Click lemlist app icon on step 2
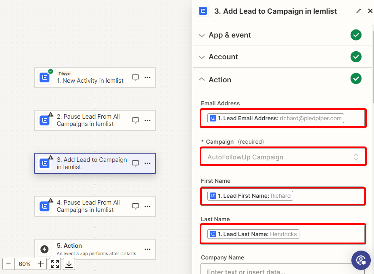Image resolution: width=374 pixels, height=274 pixels. [x=44, y=120]
